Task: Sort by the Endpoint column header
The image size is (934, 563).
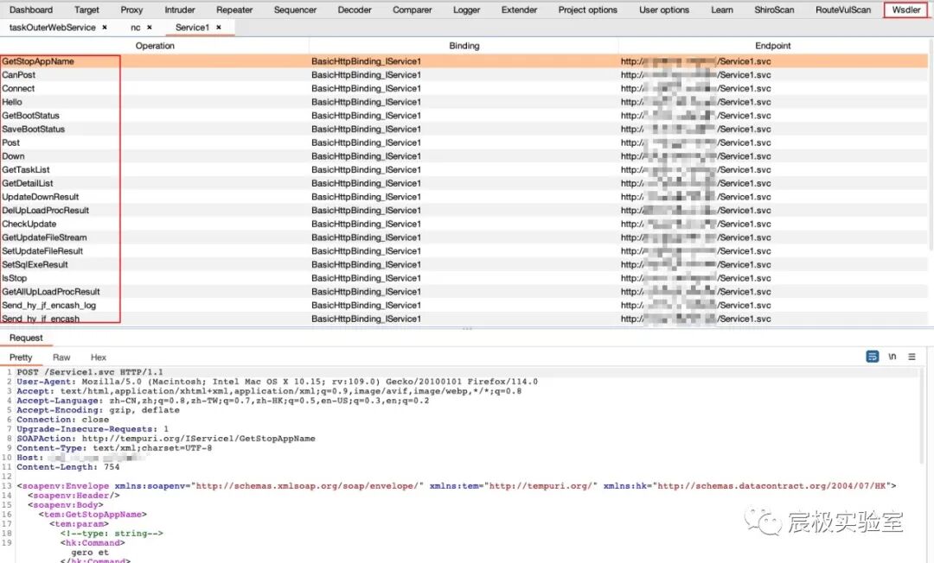Action: (x=774, y=46)
